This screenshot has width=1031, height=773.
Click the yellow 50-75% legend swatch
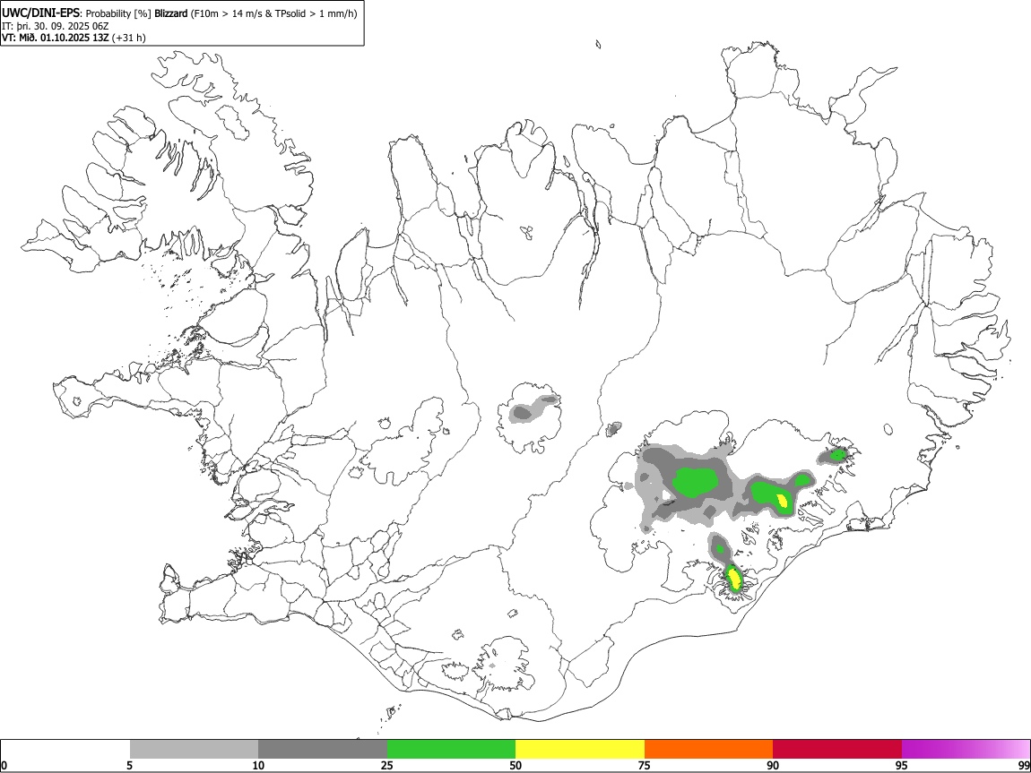(x=580, y=750)
